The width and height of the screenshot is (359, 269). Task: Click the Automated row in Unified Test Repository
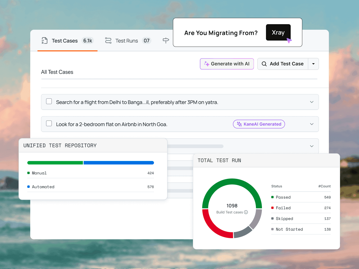(91, 187)
